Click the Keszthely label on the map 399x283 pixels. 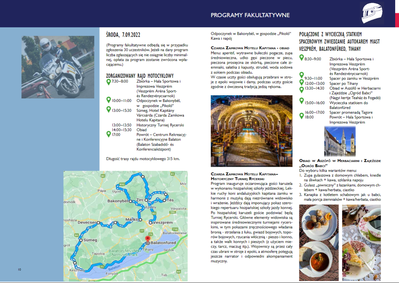[x=77, y=270]
